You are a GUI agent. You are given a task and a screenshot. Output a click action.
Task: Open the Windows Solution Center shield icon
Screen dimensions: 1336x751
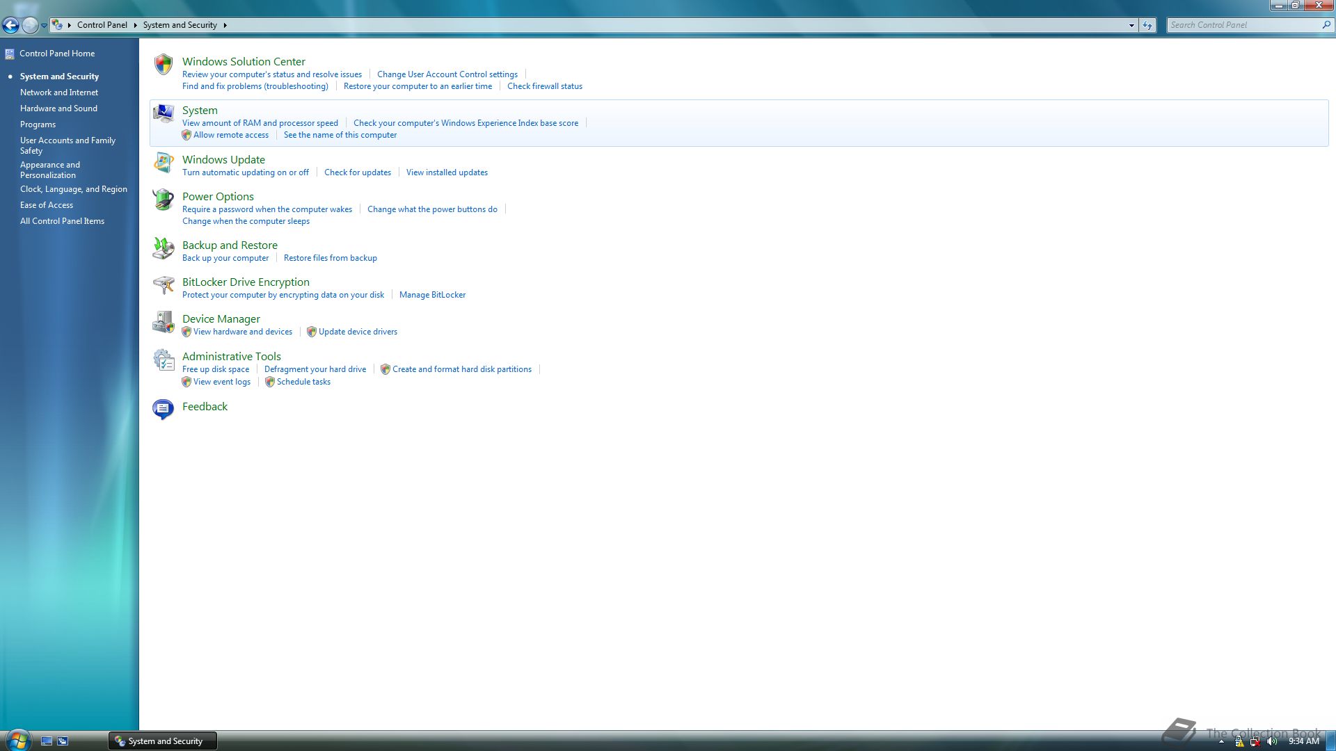click(164, 65)
